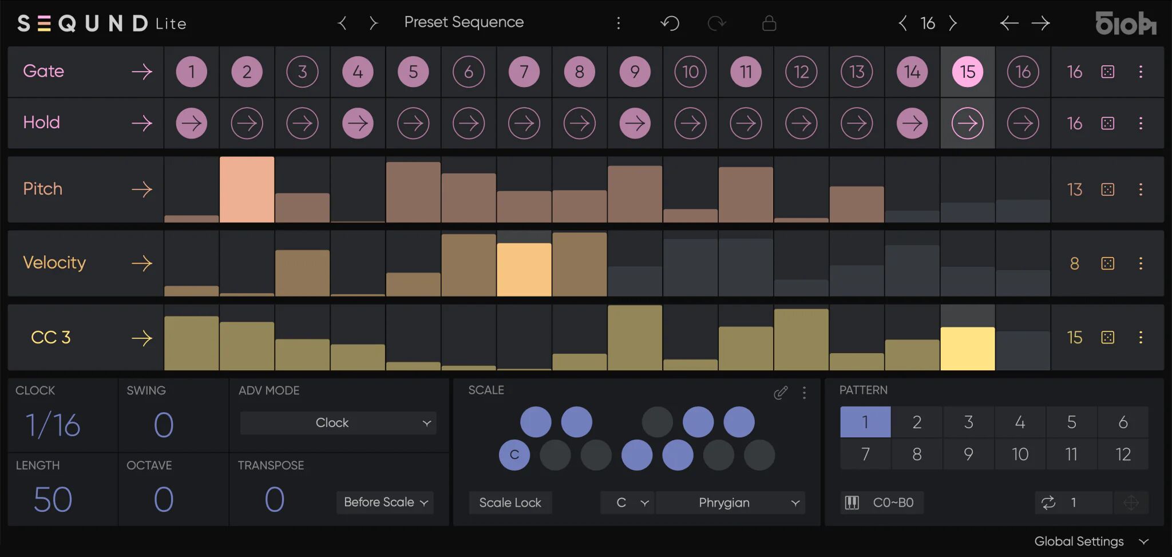Toggle Gate step 3 on
Viewport: 1172px width, 557px height.
pyautogui.click(x=302, y=72)
